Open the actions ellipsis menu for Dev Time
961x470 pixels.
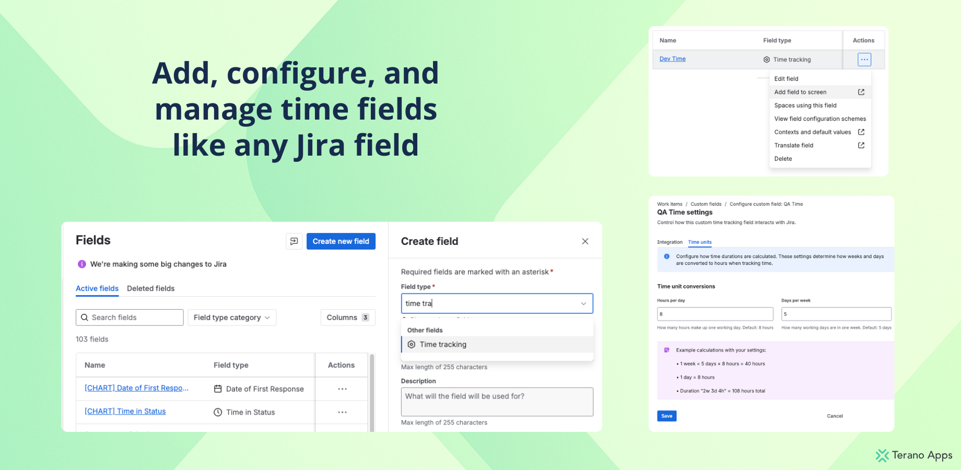[863, 59]
